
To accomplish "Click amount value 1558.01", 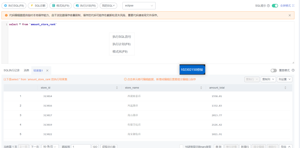I will (217, 96).
